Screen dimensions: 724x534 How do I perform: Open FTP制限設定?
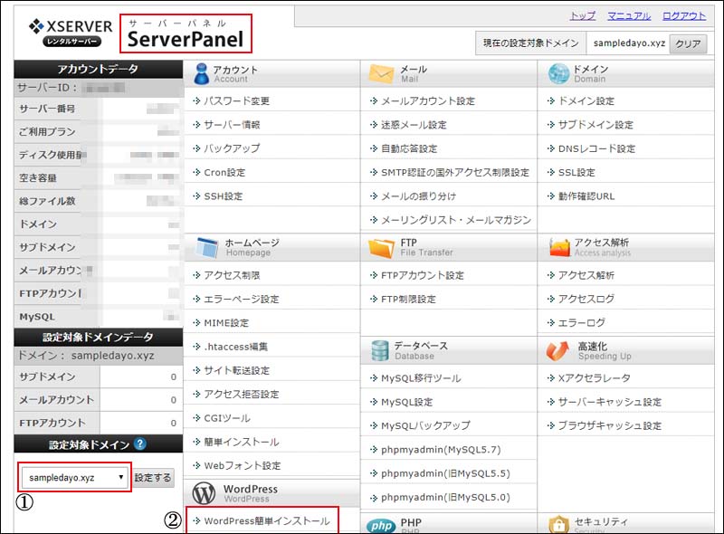(409, 299)
